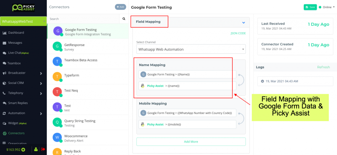Click the Dashboard bar-chart icon
The image size is (337, 155).
[4, 33]
